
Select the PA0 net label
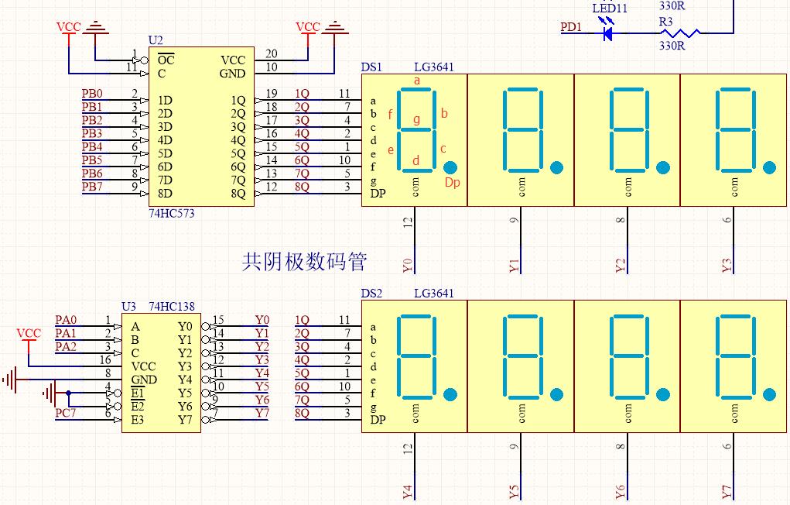(x=66, y=320)
